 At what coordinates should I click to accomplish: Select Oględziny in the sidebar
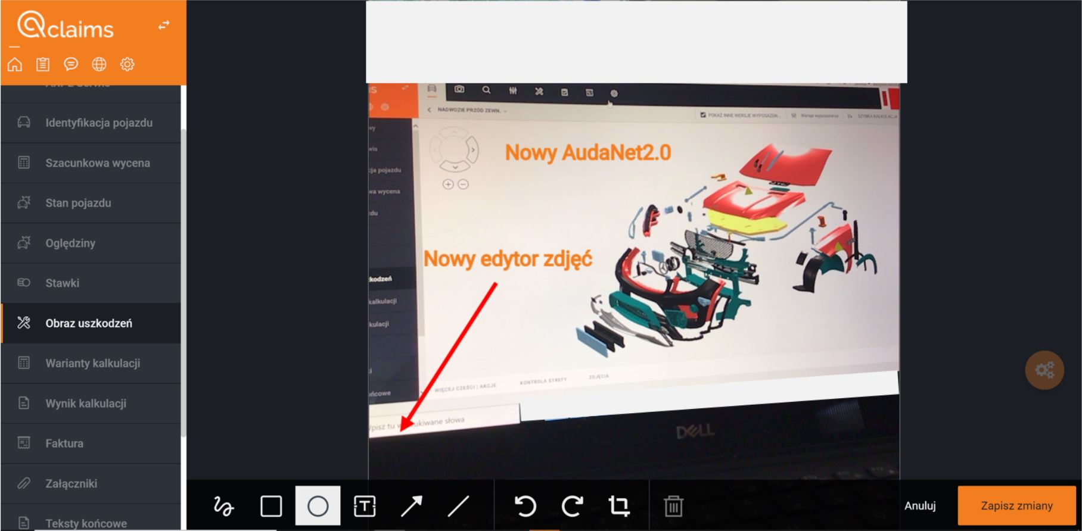click(91, 243)
